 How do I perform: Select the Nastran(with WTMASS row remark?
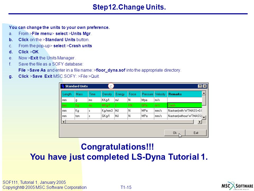pos(185,111)
